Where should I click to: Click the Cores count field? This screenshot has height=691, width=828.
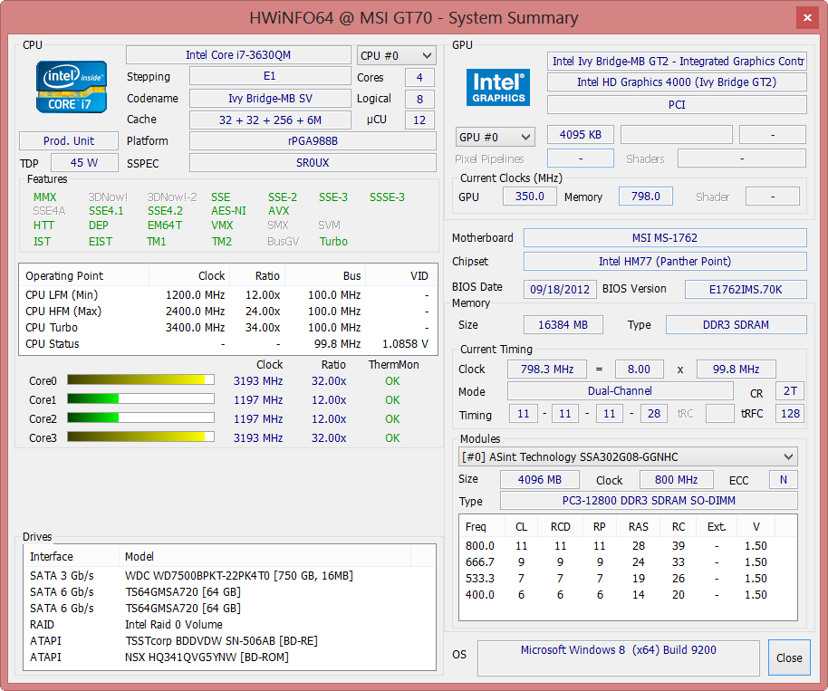[419, 77]
